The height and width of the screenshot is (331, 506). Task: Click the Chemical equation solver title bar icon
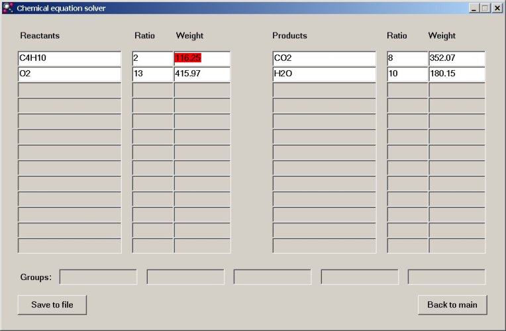8,8
